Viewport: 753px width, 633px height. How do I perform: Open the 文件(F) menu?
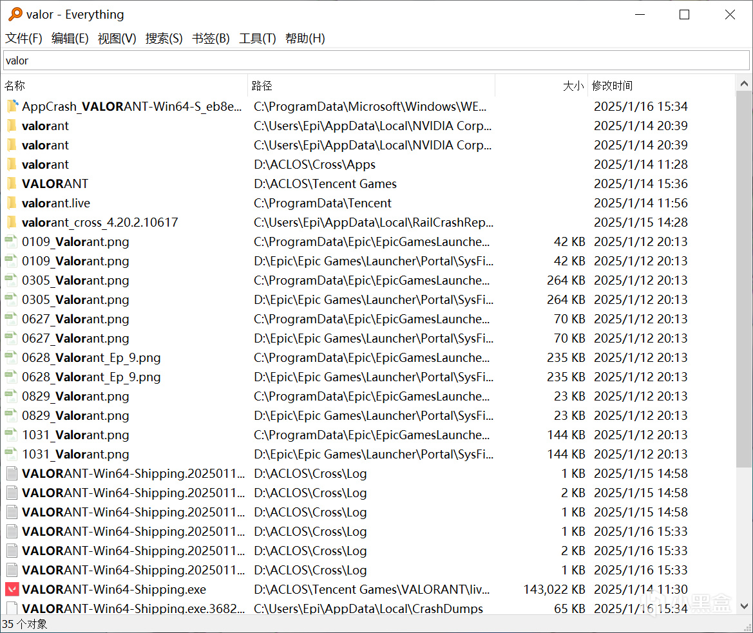24,39
